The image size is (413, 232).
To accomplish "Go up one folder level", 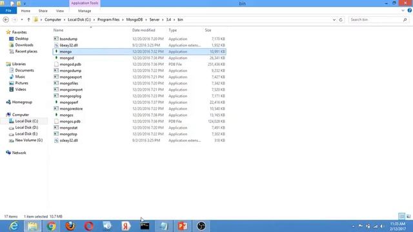I will pos(28,20).
